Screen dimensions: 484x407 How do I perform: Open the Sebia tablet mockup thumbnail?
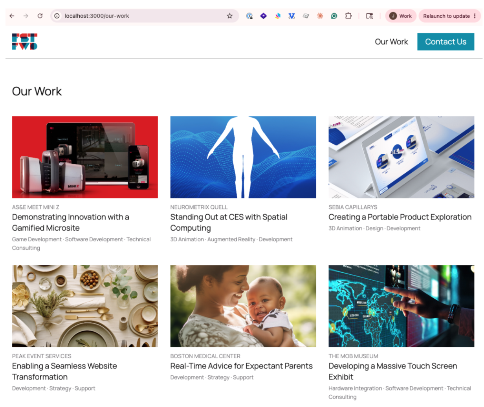click(401, 157)
